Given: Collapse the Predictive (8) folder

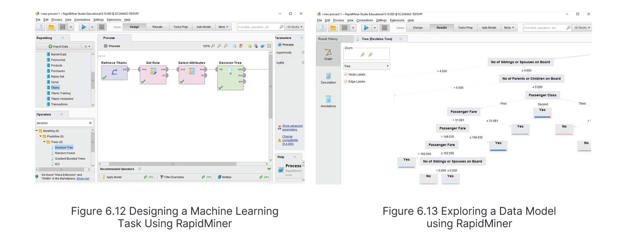Looking at the screenshot, I should [40, 137].
